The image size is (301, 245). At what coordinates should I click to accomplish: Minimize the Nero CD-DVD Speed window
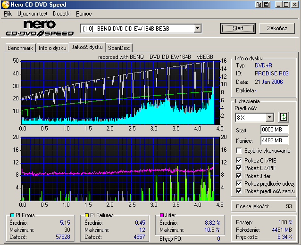278,5
